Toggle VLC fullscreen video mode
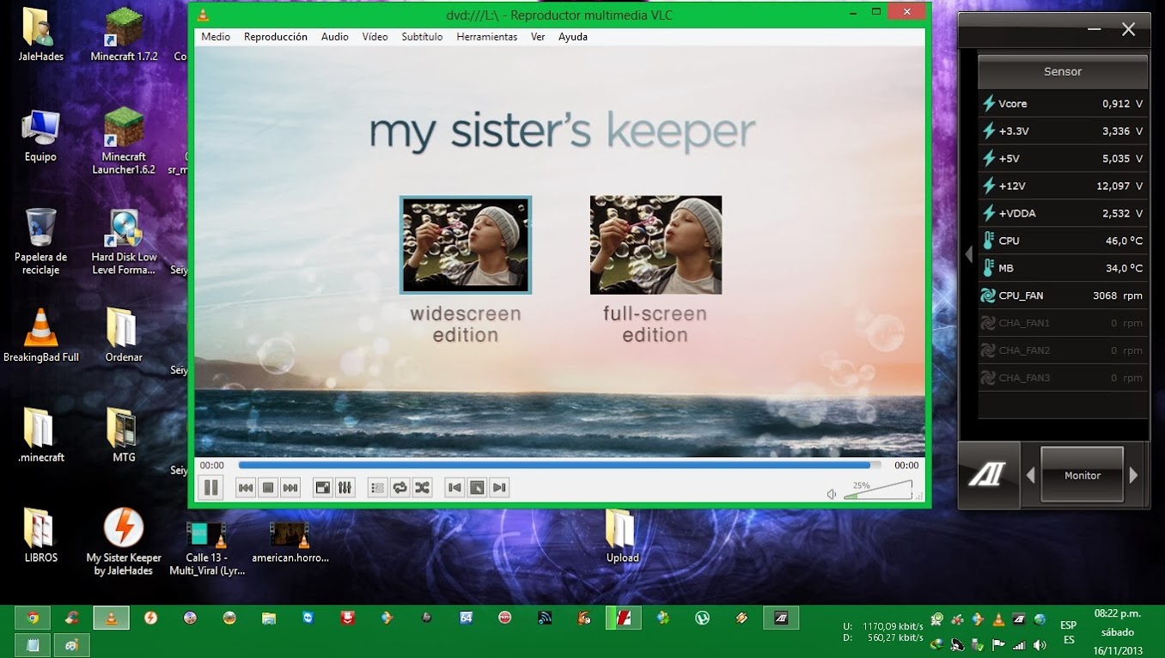 [322, 488]
